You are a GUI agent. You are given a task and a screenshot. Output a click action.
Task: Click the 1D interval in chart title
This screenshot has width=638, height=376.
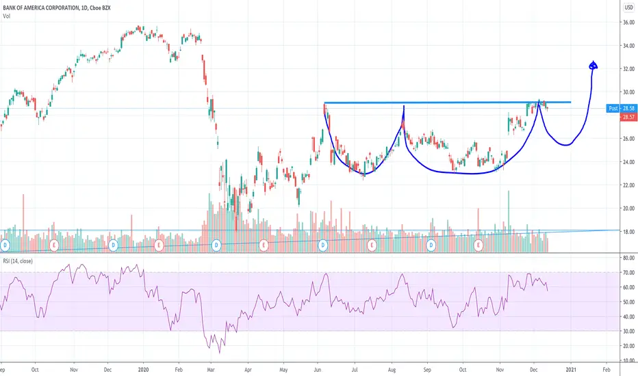click(85, 8)
